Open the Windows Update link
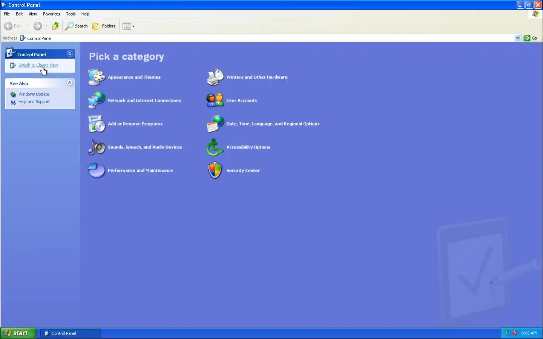 click(x=34, y=94)
